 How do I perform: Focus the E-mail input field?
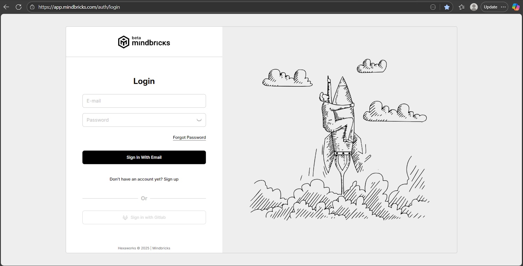(x=144, y=101)
